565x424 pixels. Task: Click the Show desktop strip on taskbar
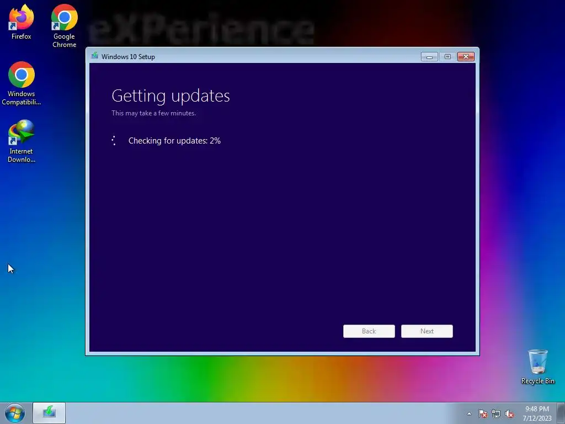point(561,413)
